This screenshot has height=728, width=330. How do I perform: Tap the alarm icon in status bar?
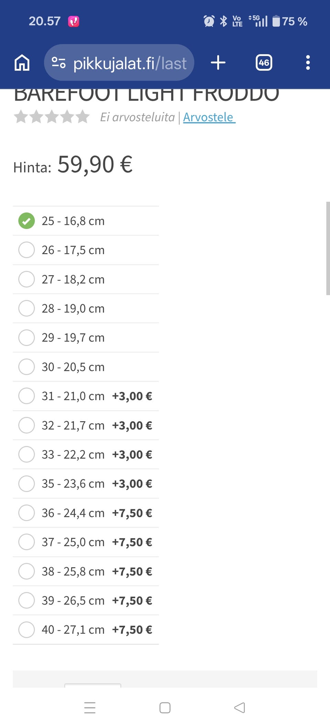pos(209,21)
